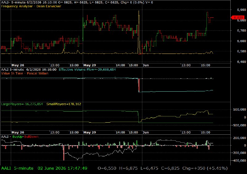The height and width of the screenshot is (174, 247).
Task: Click the status bar date 02 June 2026 17:47:49
Action: pyautogui.click(x=62, y=168)
